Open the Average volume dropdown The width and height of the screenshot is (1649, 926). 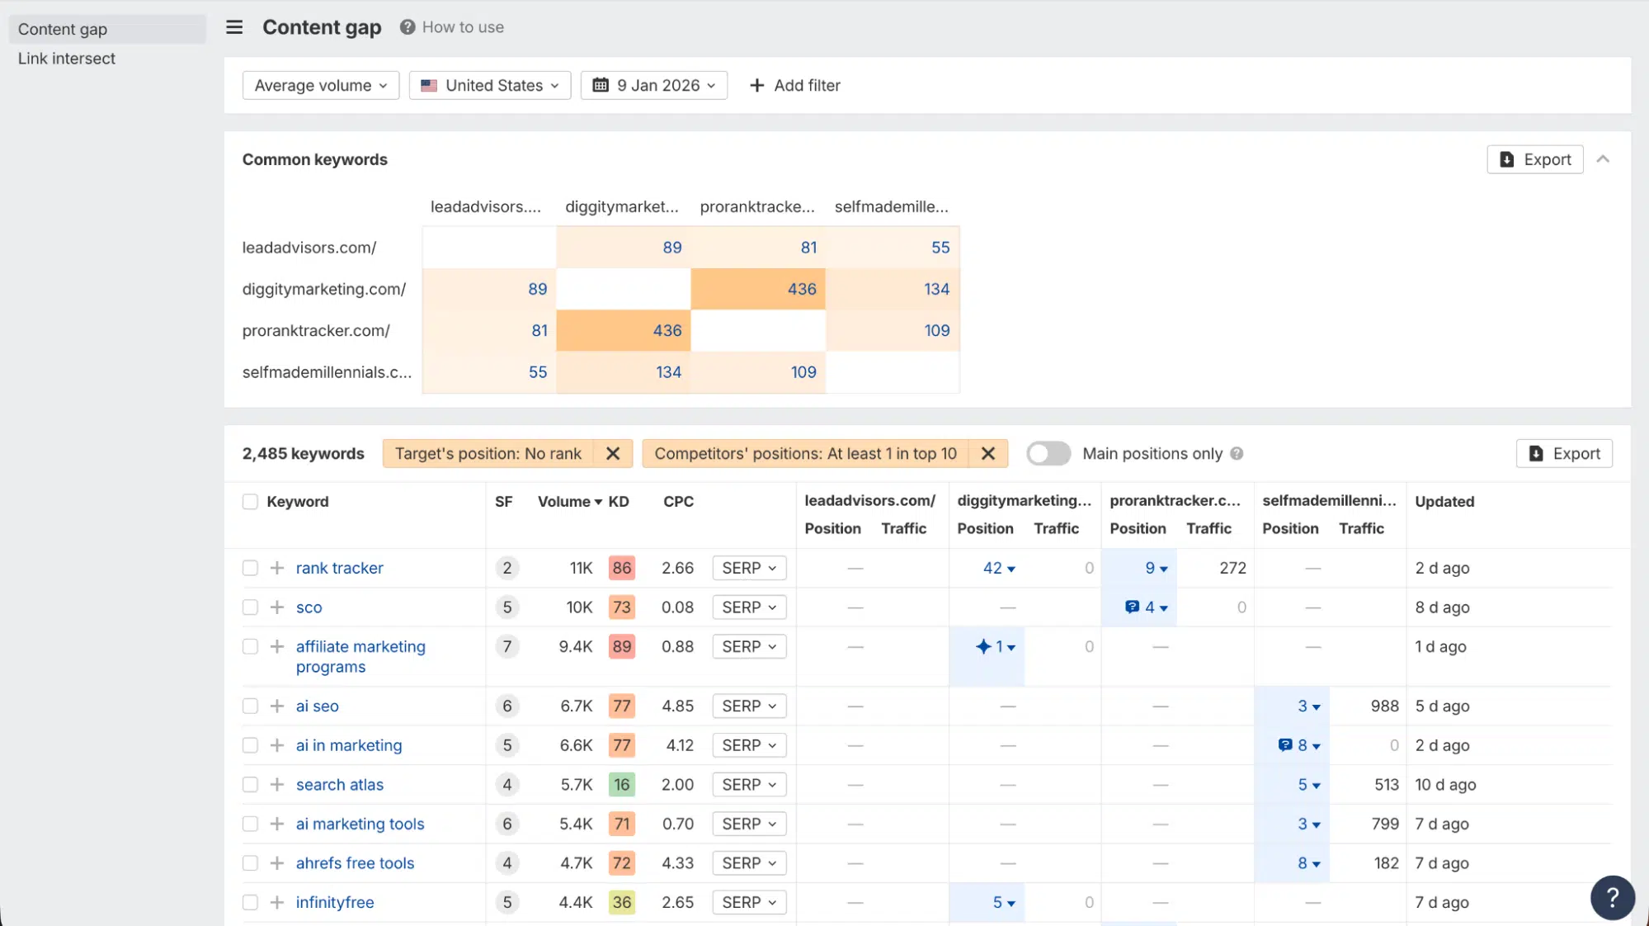(320, 85)
